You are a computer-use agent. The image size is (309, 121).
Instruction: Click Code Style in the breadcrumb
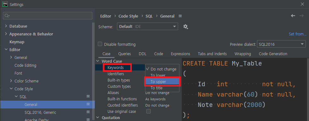pyautogui.click(x=128, y=16)
